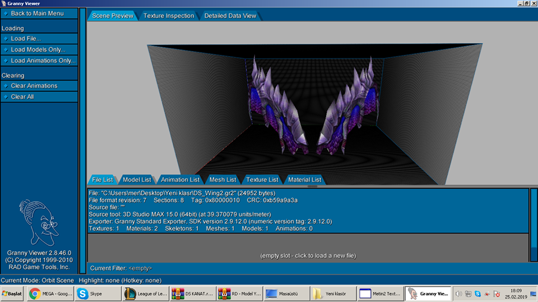Open Metin2 Text... taskbar window
This screenshot has width=538, height=302.
(x=381, y=294)
